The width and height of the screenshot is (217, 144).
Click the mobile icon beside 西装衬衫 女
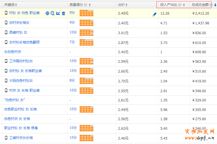[x=6, y=32]
